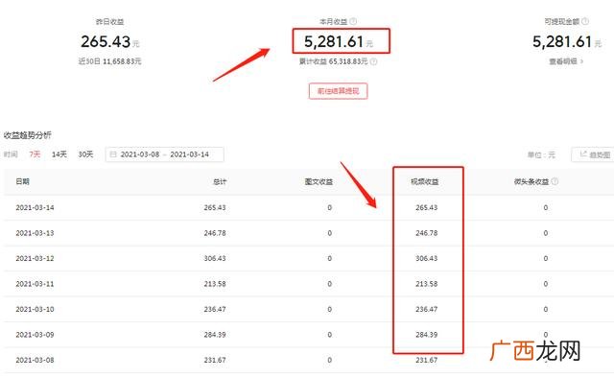Click 图文收益 value 0 in 2021-03-12 row
Image resolution: width=614 pixels, height=378 pixels.
[x=330, y=258]
